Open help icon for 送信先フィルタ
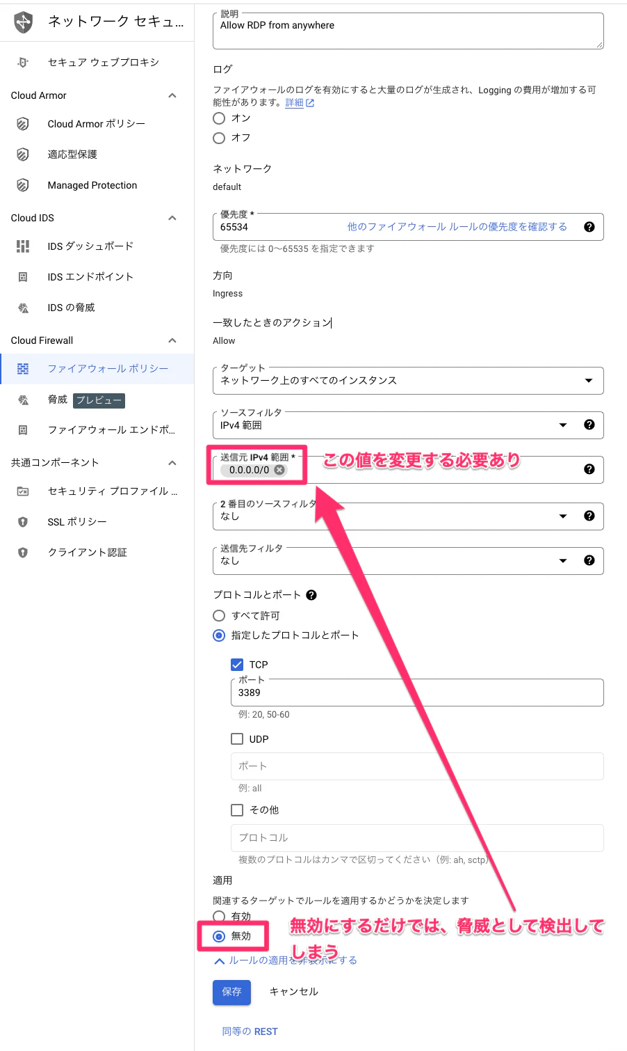 coord(589,560)
